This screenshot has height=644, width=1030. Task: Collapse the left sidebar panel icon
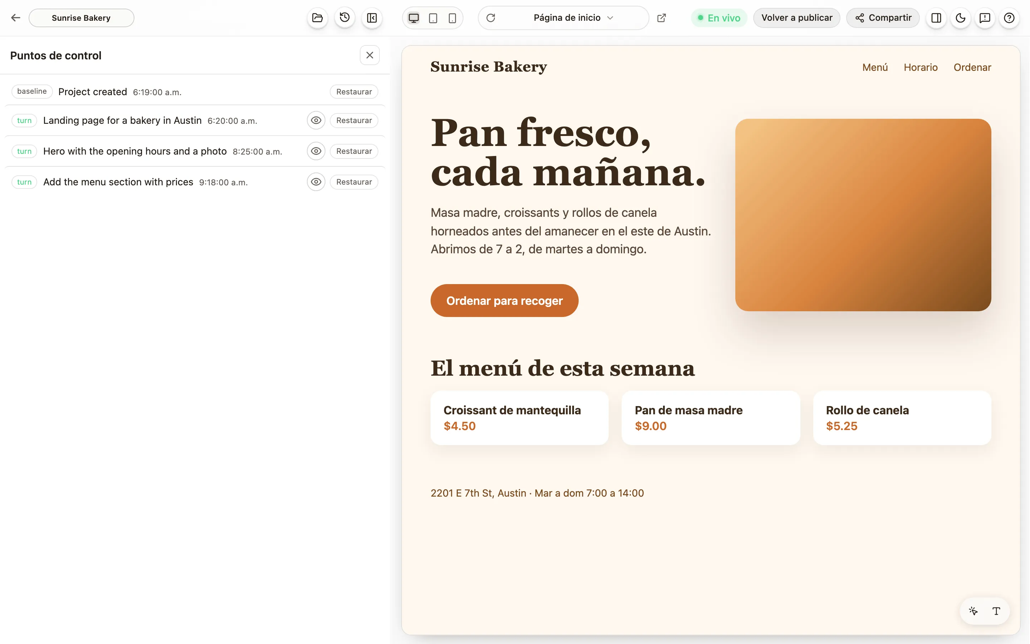372,18
